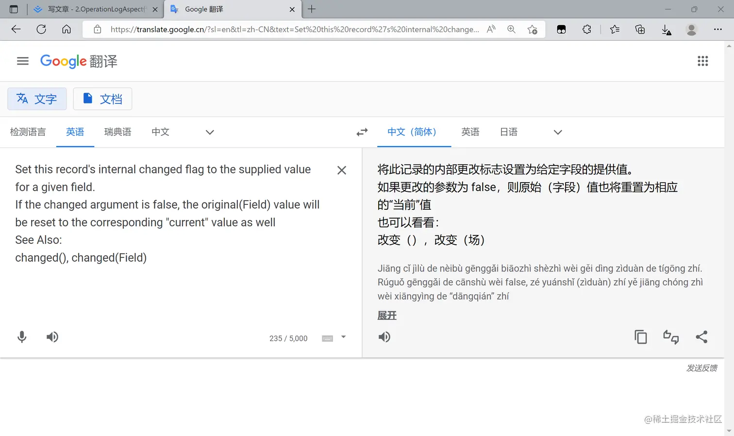This screenshot has width=734, height=436.
Task: Choose 英语 as target language
Action: click(470, 132)
